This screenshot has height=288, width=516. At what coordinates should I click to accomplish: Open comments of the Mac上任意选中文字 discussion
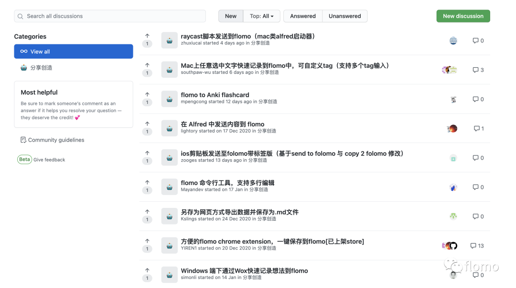coord(478,70)
